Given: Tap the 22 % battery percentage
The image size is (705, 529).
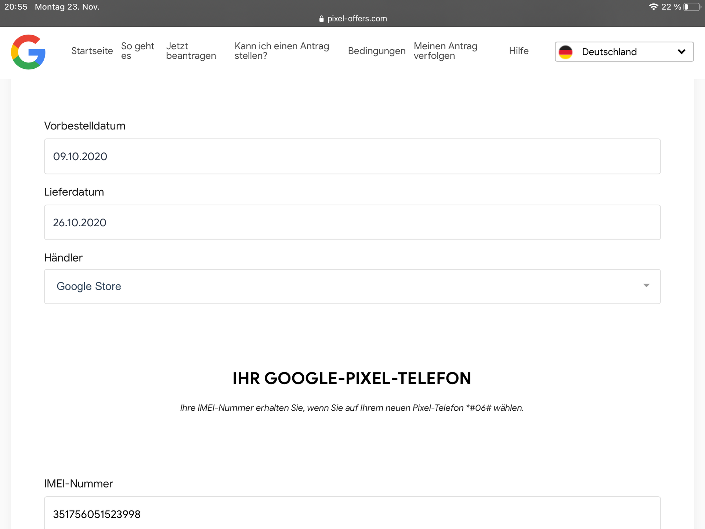Looking at the screenshot, I should (x=671, y=7).
